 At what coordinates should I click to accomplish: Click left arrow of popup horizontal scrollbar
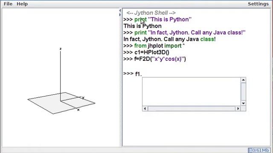tap(145, 109)
